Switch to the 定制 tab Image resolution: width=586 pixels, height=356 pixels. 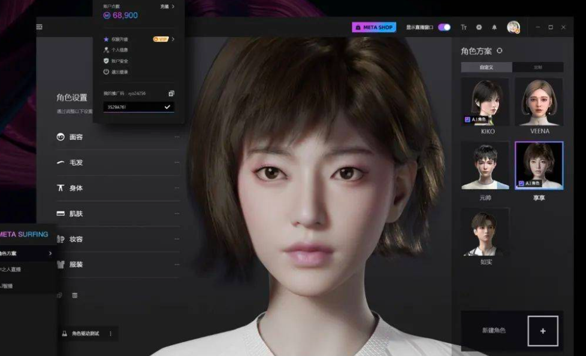pos(537,68)
